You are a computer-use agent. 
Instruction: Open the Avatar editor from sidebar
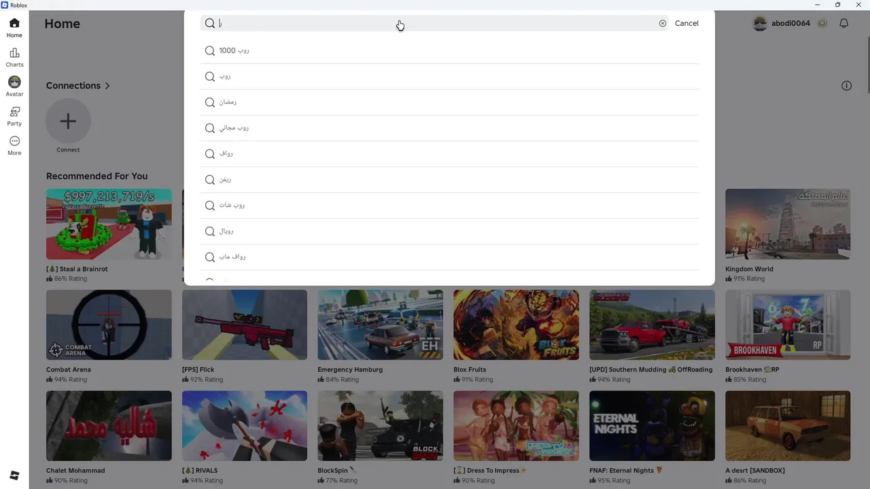tap(14, 86)
